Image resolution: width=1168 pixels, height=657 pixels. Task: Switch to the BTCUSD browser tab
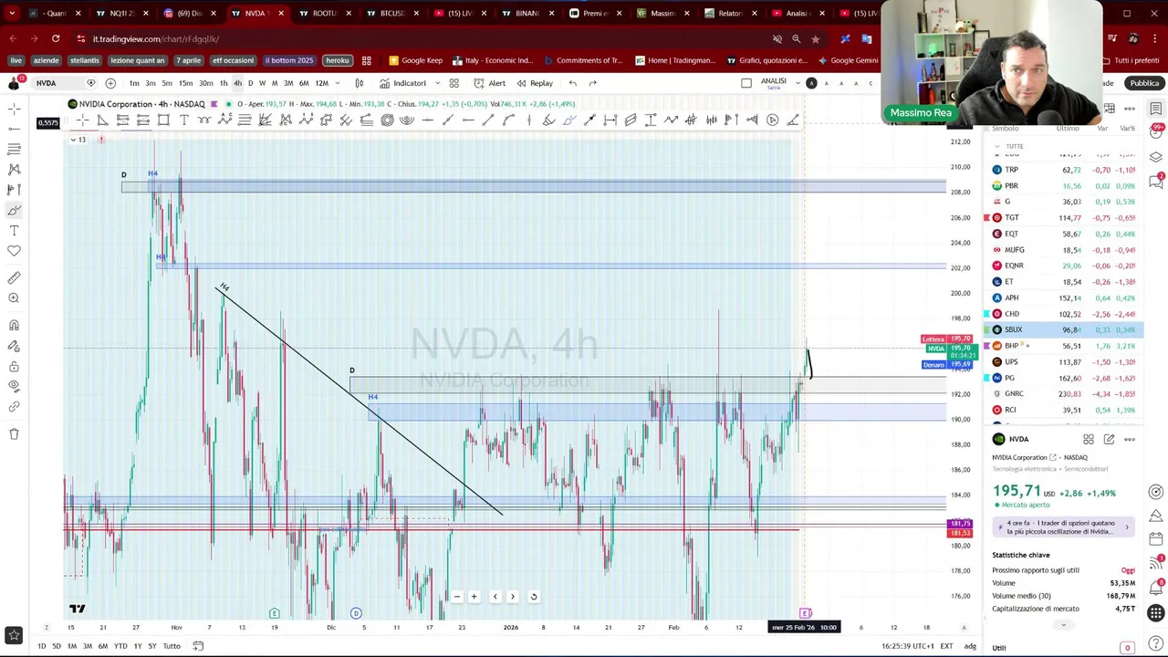[x=391, y=14]
